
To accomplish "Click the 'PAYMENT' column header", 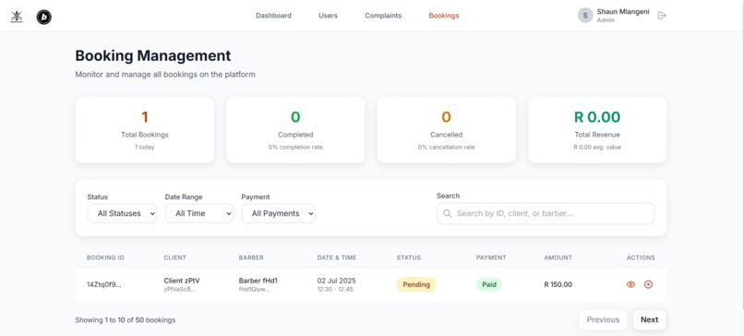I will point(491,258).
